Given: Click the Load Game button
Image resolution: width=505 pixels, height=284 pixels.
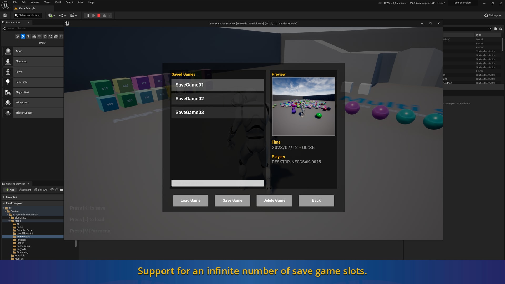Looking at the screenshot, I should point(190,200).
